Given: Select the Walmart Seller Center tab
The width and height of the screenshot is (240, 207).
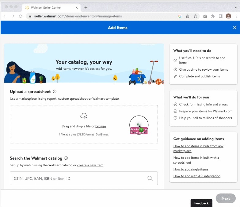Looking at the screenshot, I should [x=51, y=8].
